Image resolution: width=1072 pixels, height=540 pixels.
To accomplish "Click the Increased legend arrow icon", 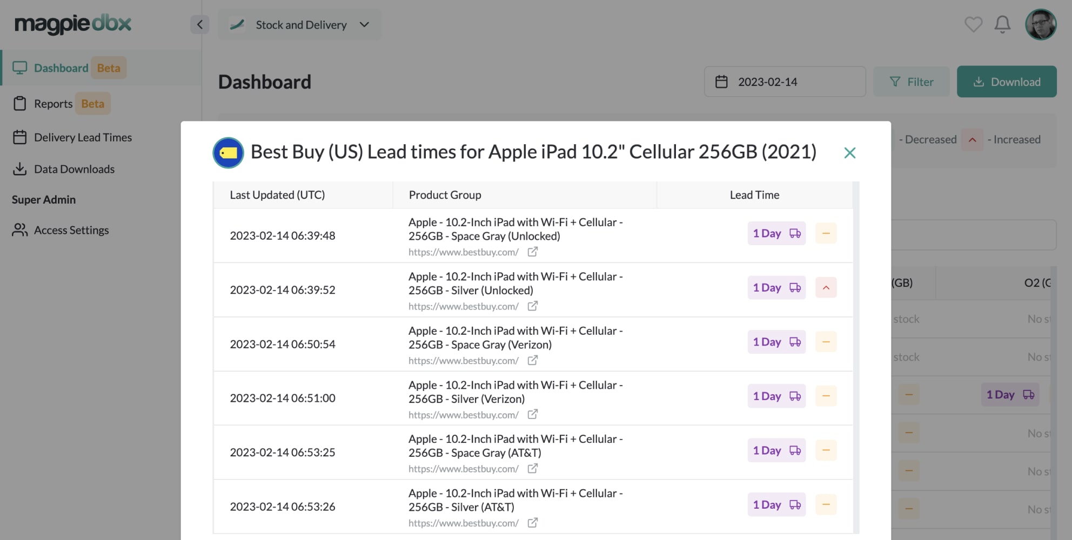I will (972, 139).
